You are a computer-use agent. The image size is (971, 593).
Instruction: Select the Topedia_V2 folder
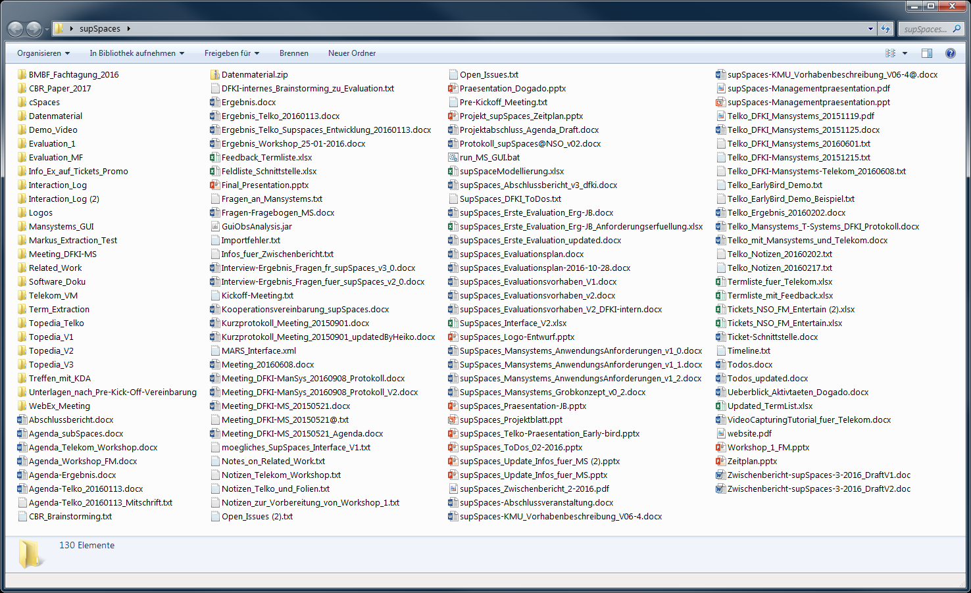(x=45, y=351)
